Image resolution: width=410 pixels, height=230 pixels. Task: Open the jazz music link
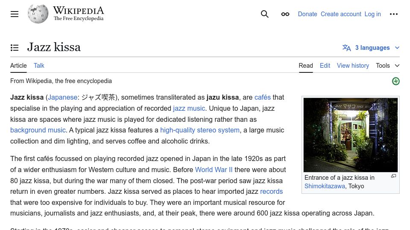pyautogui.click(x=189, y=108)
